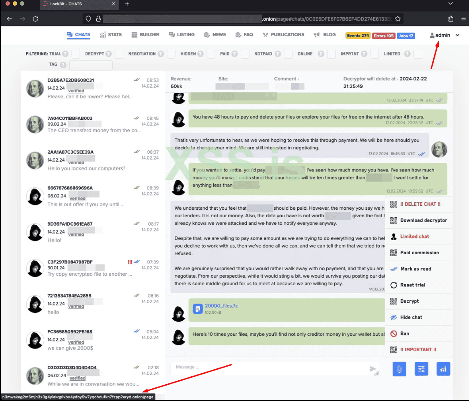469x401 pixels.
Task: Reload the page in browser toolbar
Action: [x=35, y=19]
